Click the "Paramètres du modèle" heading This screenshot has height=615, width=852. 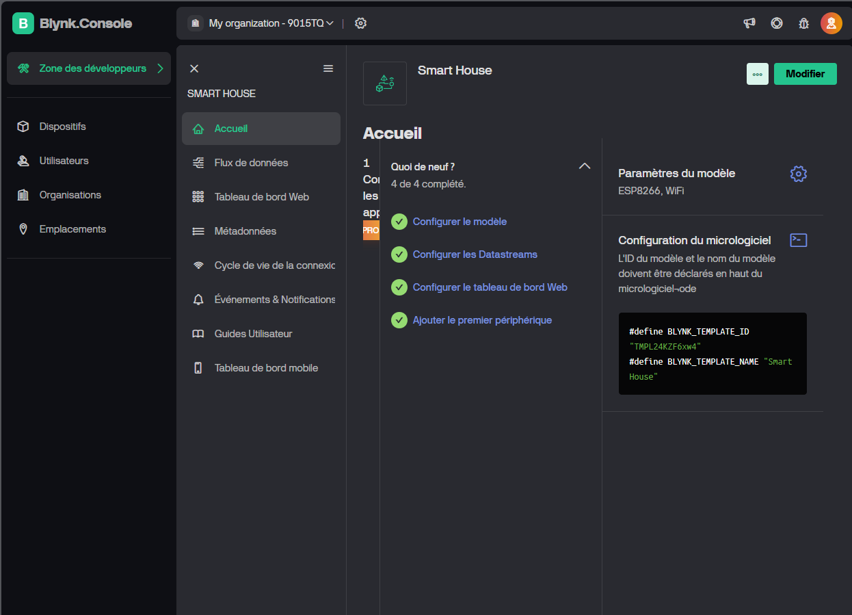click(676, 174)
